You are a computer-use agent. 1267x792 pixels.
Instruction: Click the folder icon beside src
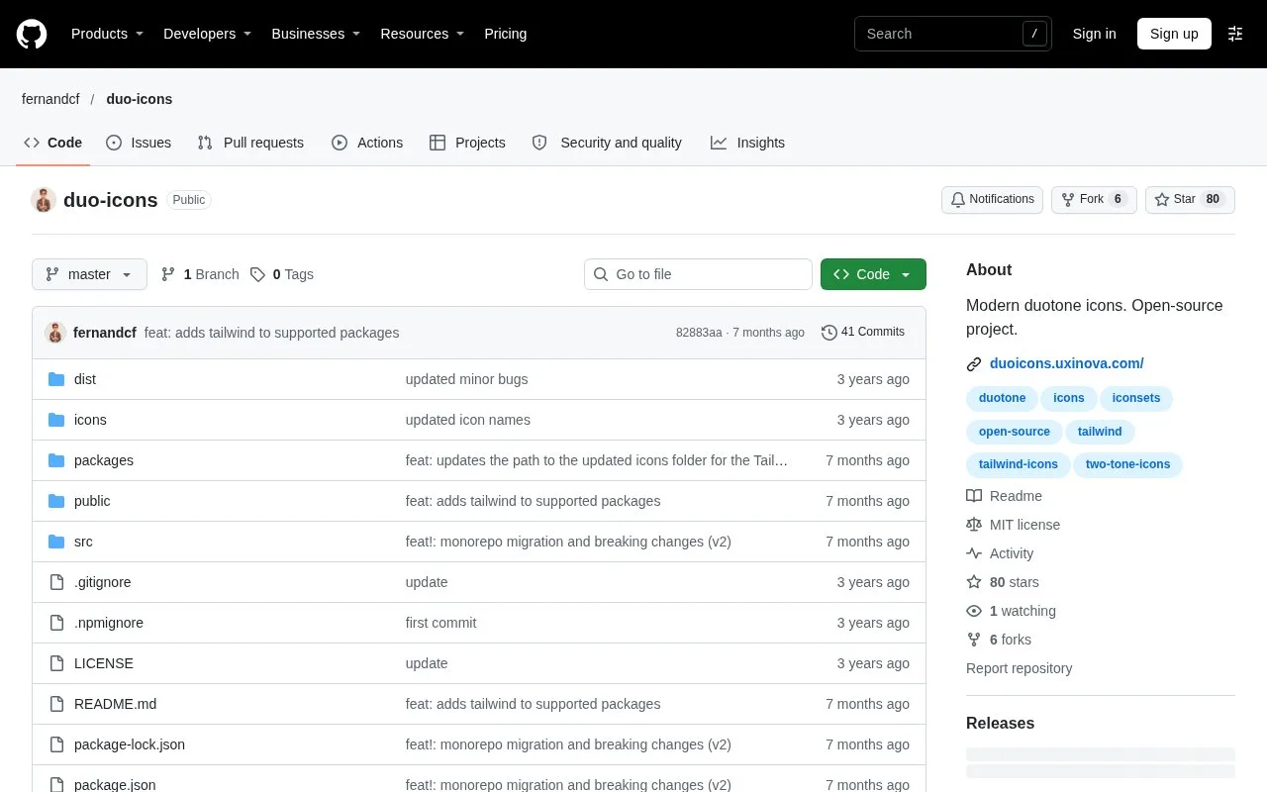click(56, 542)
